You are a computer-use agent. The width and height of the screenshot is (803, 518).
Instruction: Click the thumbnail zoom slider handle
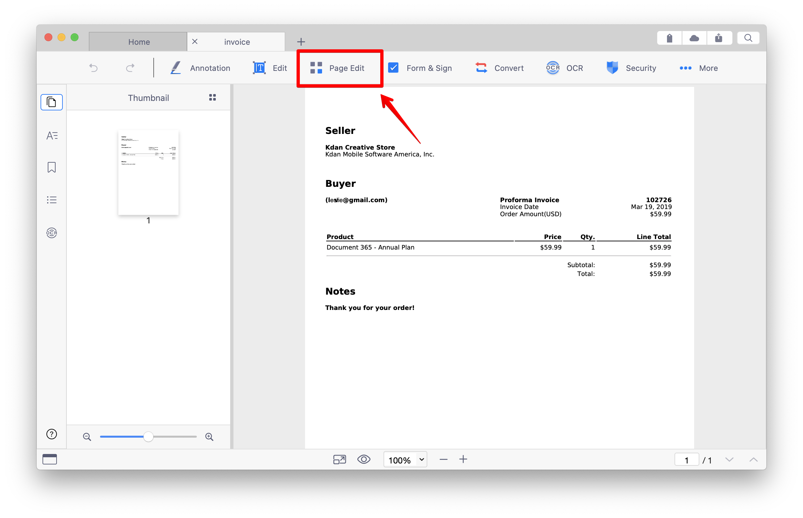pyautogui.click(x=148, y=437)
